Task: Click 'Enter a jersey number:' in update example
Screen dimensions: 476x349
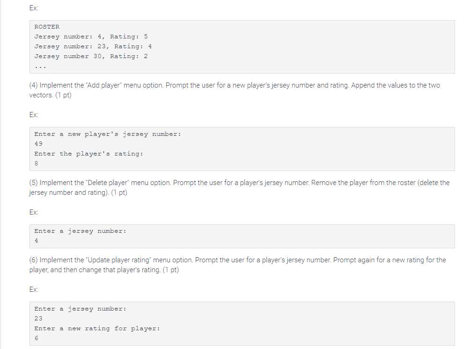Action: click(80, 309)
